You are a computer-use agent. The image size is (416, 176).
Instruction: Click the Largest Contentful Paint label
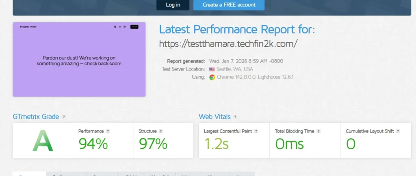coord(228,131)
